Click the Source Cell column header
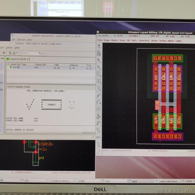This screenshot has height=195, width=195. tap(40, 64)
